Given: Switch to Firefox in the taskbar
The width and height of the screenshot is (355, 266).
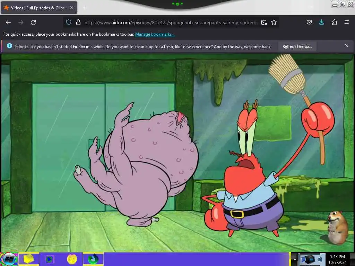Looking at the screenshot, I should click(93, 259).
